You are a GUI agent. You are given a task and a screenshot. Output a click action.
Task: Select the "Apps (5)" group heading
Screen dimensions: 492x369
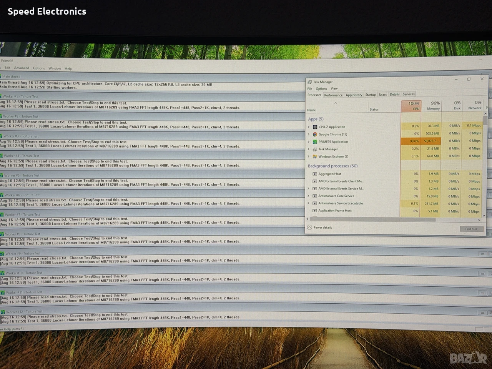[x=316, y=119]
